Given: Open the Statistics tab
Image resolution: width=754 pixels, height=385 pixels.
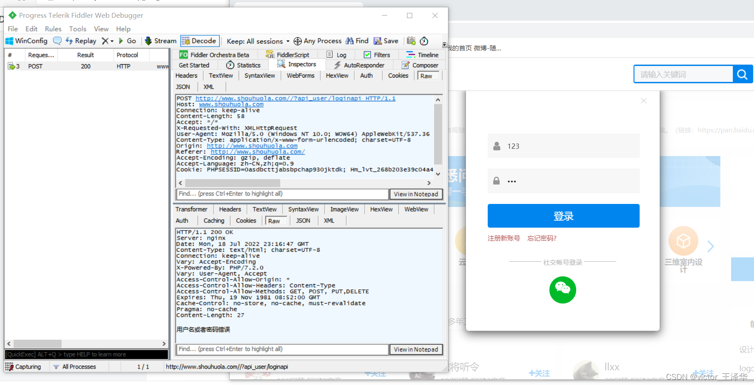Looking at the screenshot, I should [x=243, y=65].
